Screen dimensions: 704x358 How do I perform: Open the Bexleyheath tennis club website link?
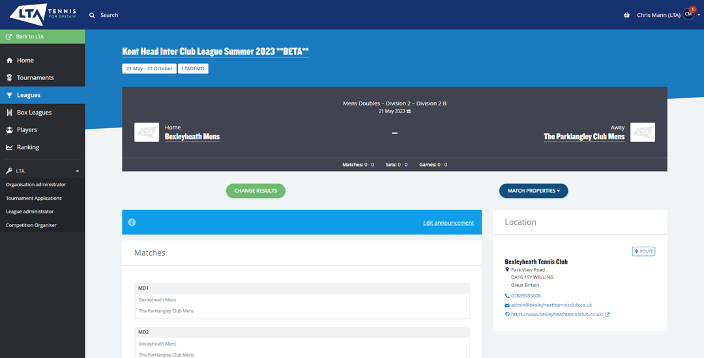[x=557, y=314]
